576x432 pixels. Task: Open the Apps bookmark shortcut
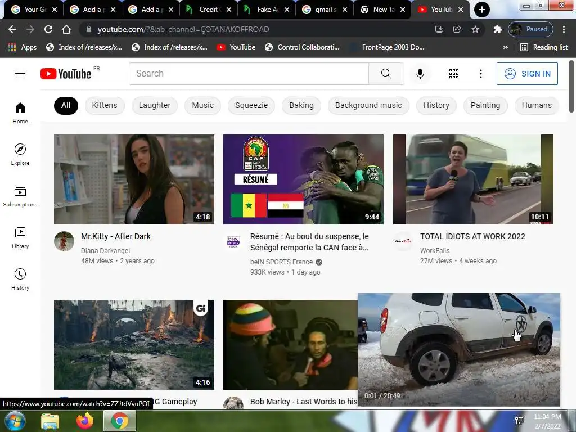[x=22, y=47]
